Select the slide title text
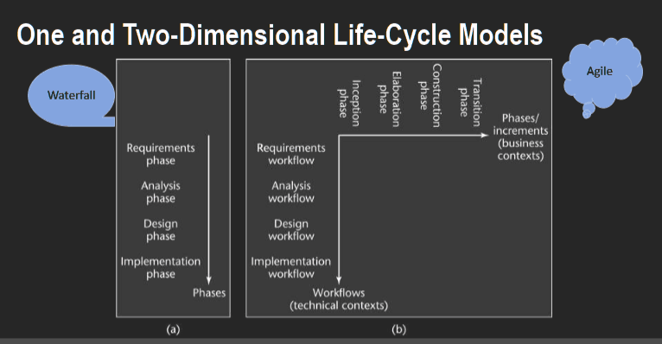The width and height of the screenshot is (662, 344). [279, 35]
